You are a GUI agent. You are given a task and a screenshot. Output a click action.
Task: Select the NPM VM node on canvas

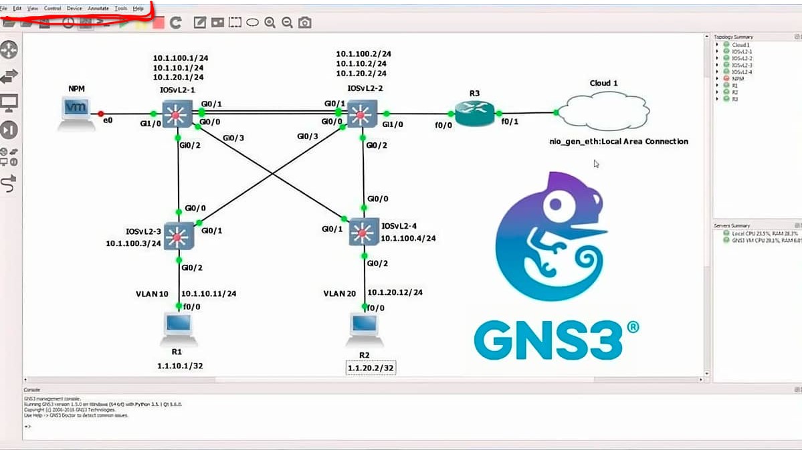coord(76,114)
